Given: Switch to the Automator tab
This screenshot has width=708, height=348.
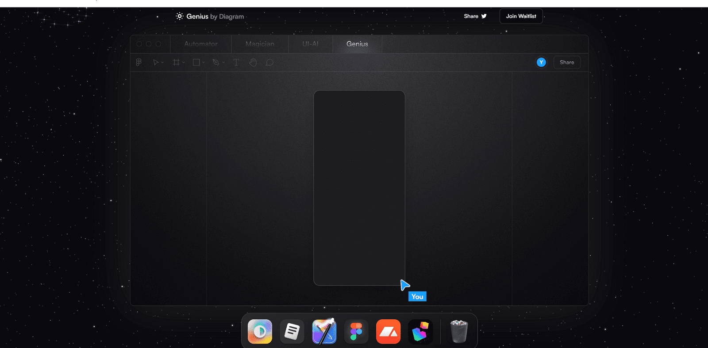Looking at the screenshot, I should 201,44.
